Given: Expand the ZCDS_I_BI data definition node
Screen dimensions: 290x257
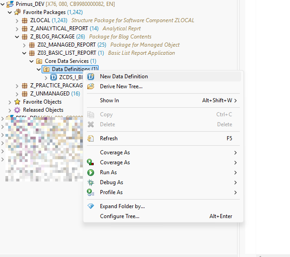Looking at the screenshot, I should coord(46,78).
